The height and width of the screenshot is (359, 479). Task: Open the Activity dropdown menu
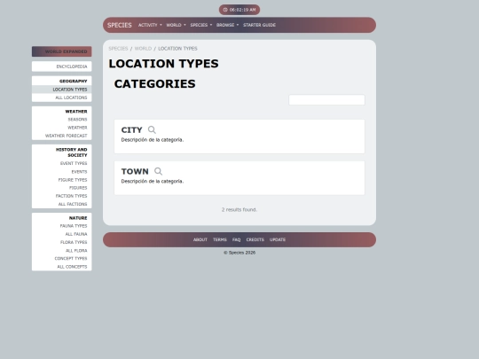150,25
